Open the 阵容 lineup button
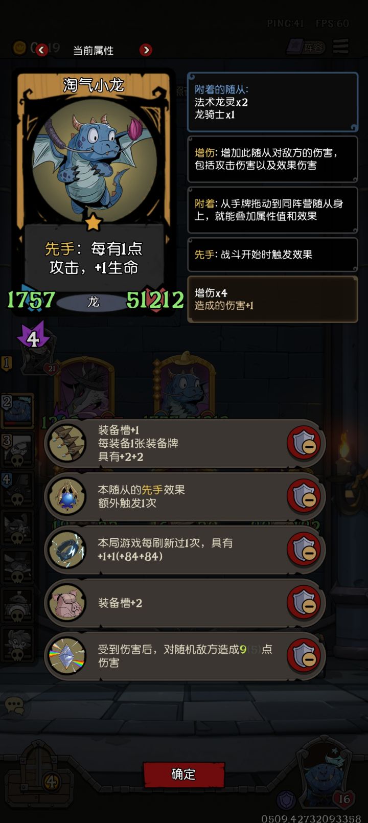 pyautogui.click(x=306, y=48)
